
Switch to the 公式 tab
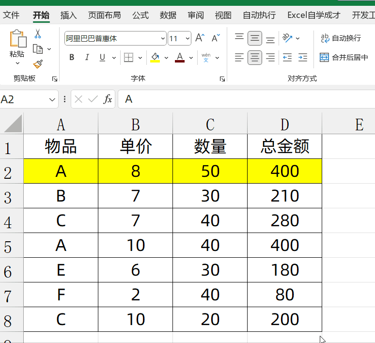(141, 15)
